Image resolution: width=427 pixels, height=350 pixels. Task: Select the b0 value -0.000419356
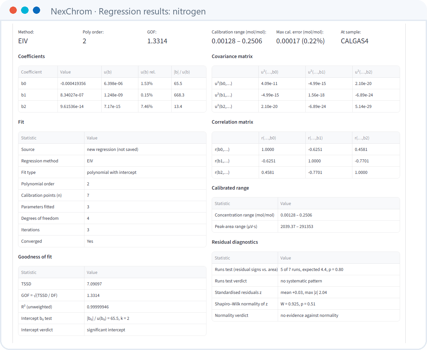pyautogui.click(x=73, y=84)
